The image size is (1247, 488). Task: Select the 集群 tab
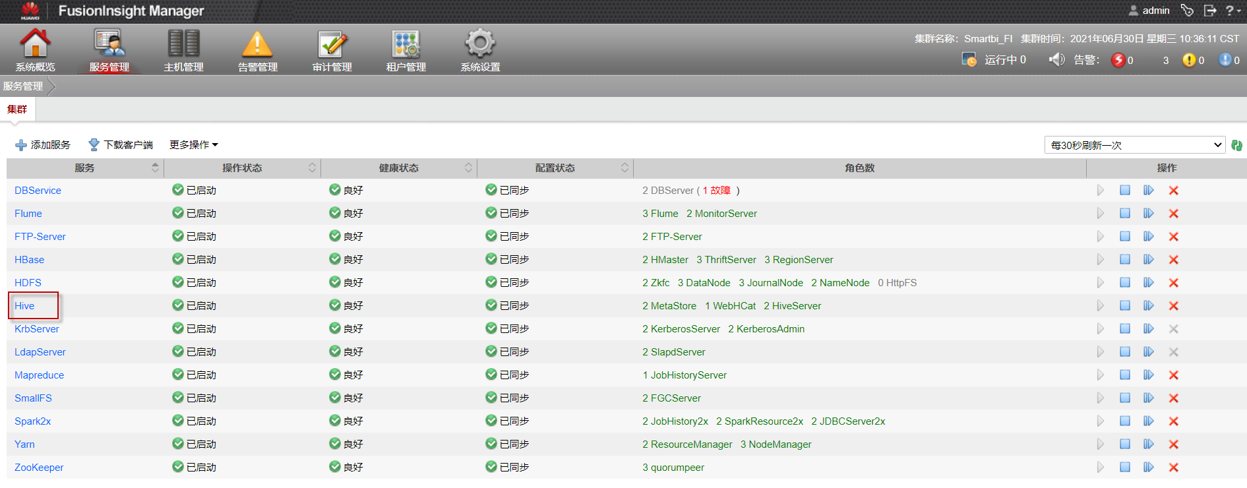(17, 109)
